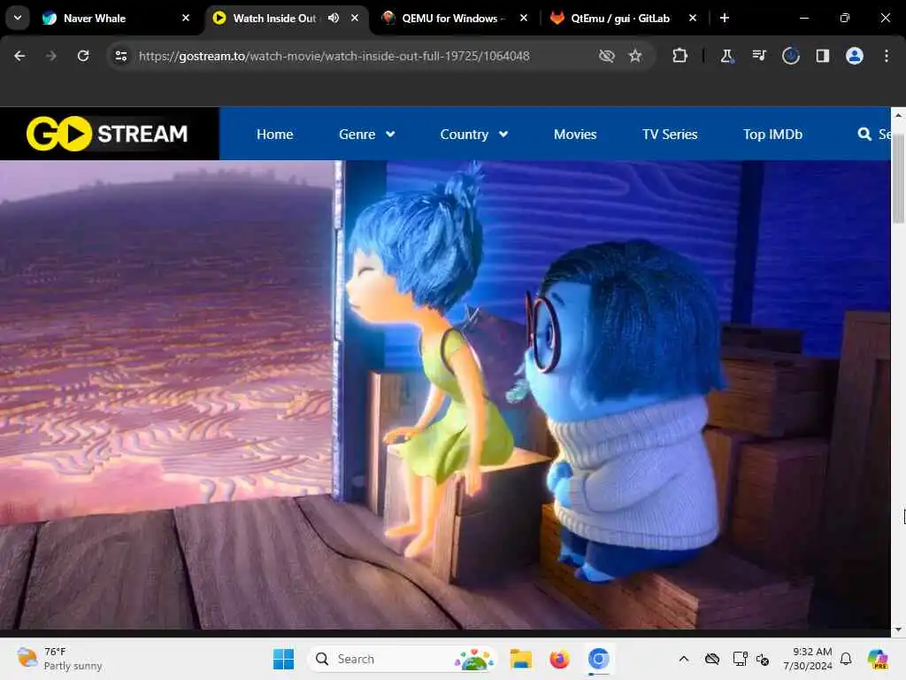Close the QEMU for Windows tab
Image resolution: width=906 pixels, height=680 pixels.
524,18
